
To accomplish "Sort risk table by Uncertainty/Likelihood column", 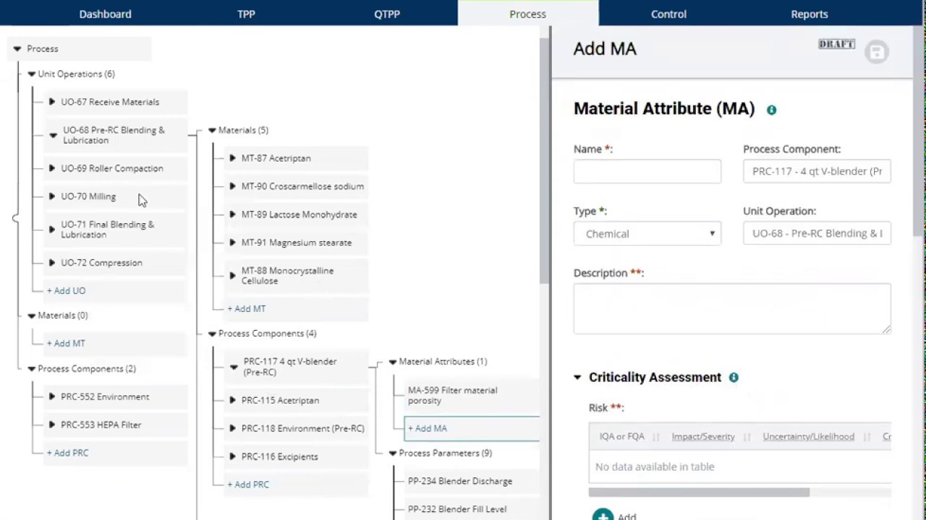I will [x=808, y=437].
